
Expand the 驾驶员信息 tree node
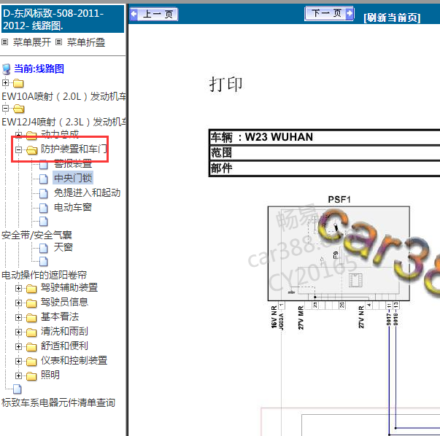(x=18, y=303)
